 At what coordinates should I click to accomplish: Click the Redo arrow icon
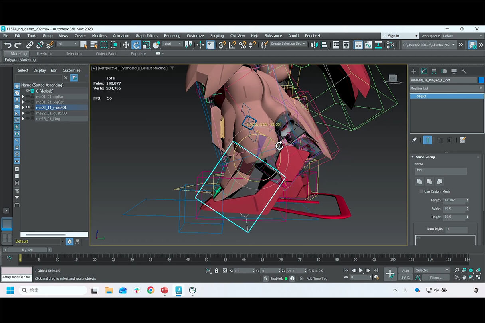tap(18, 45)
